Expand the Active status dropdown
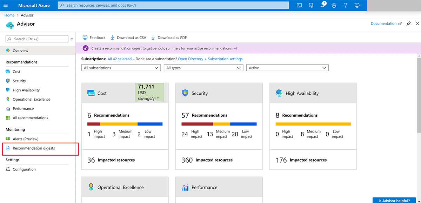421x203 pixels. coord(287,68)
